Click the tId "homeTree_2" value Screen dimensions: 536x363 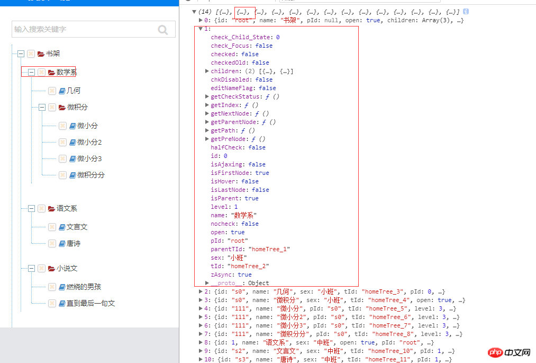pos(248,266)
